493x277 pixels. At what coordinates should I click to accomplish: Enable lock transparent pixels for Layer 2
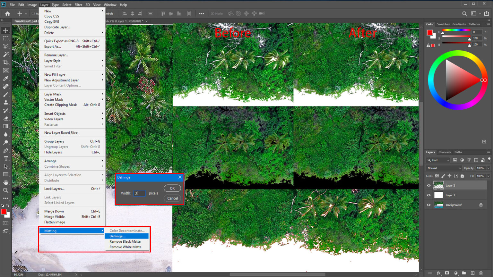click(x=437, y=176)
